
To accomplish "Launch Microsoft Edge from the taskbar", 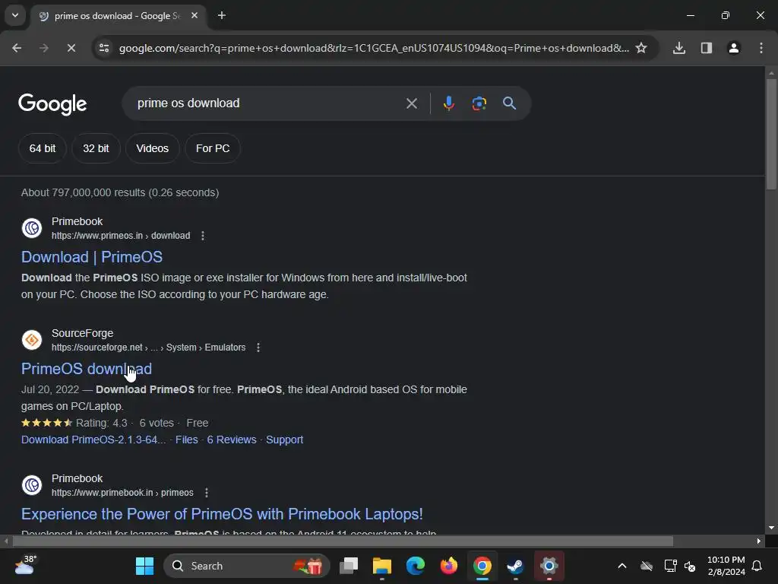I will tap(416, 566).
